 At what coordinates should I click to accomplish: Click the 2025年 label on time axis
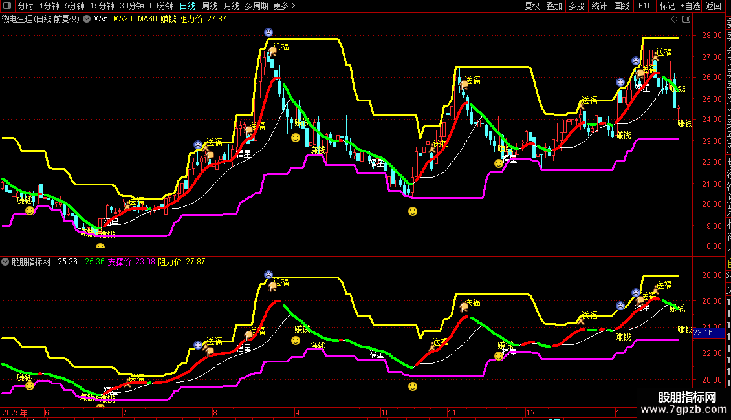point(14,412)
